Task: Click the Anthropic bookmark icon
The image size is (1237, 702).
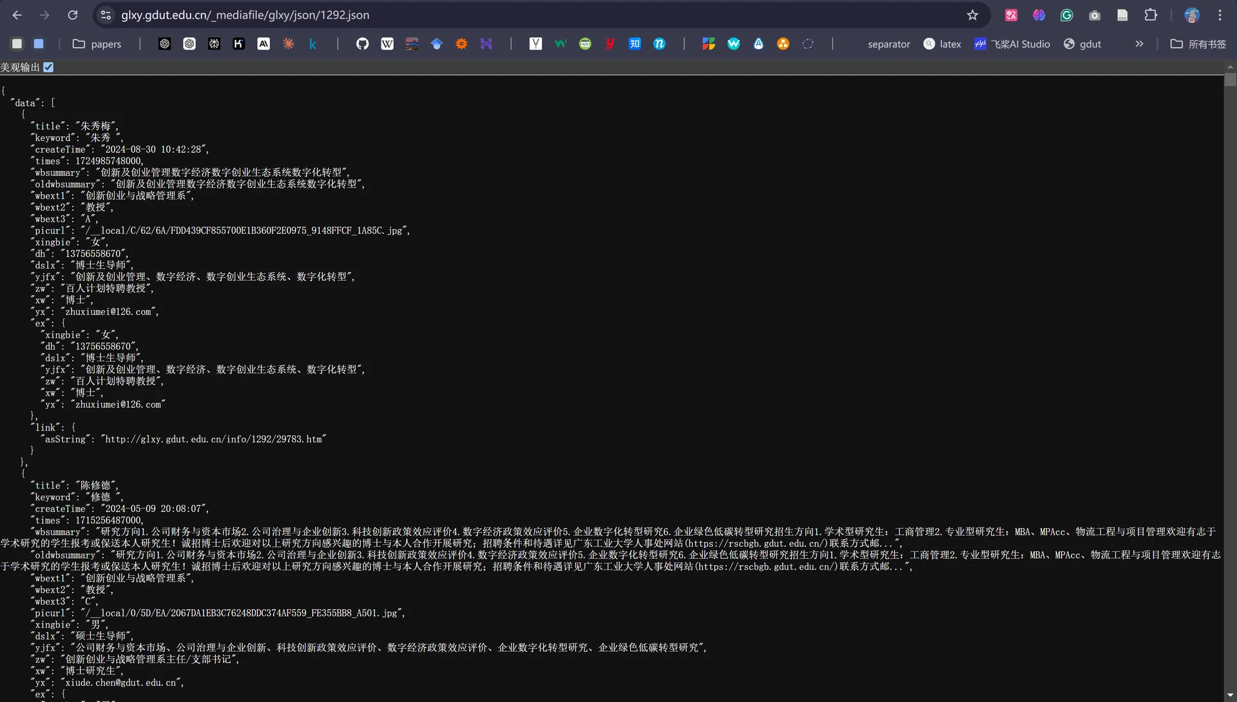Action: click(264, 44)
